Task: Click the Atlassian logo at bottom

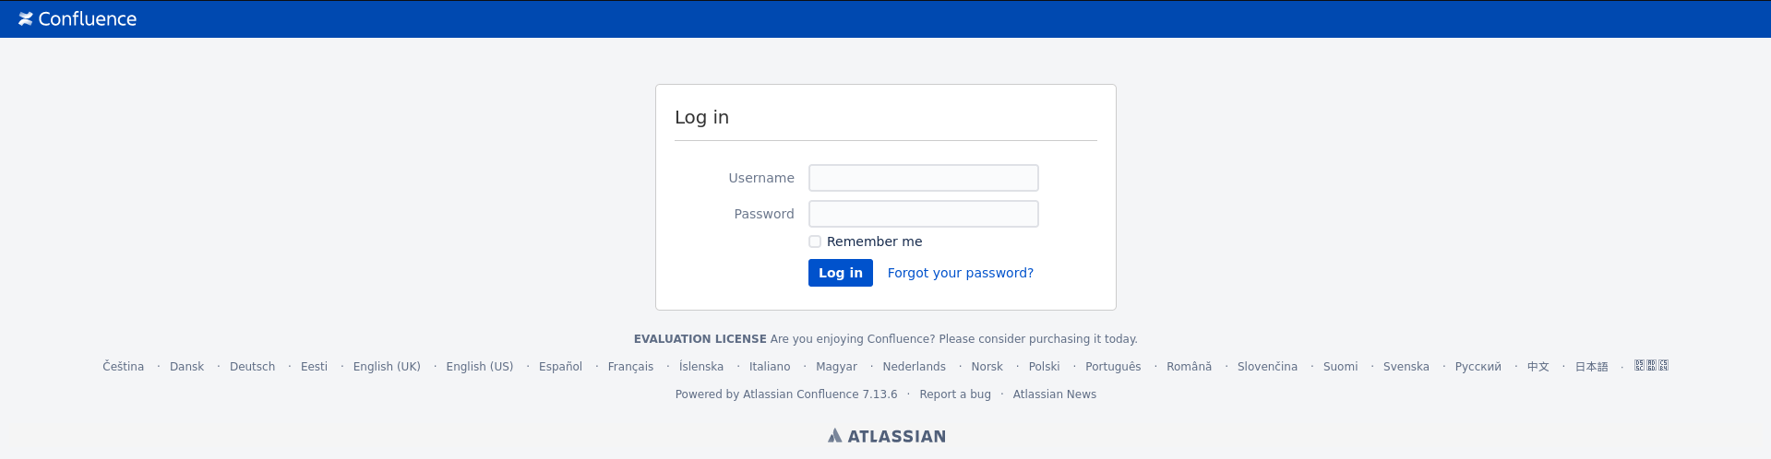Action: tap(887, 436)
